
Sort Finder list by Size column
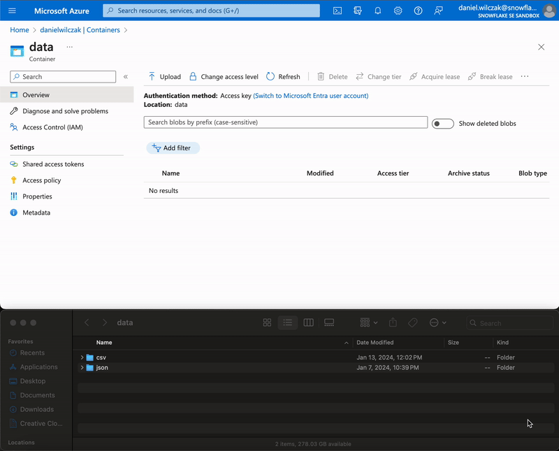pyautogui.click(x=453, y=343)
